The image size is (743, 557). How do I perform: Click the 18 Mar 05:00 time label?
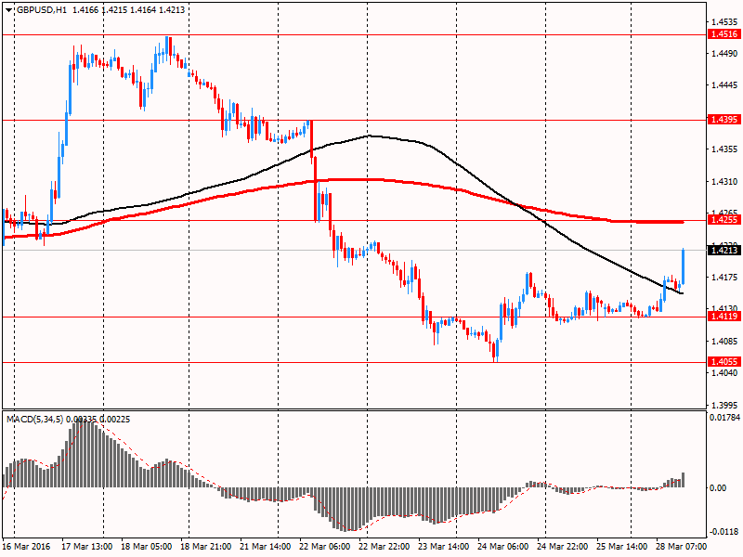coord(147,547)
